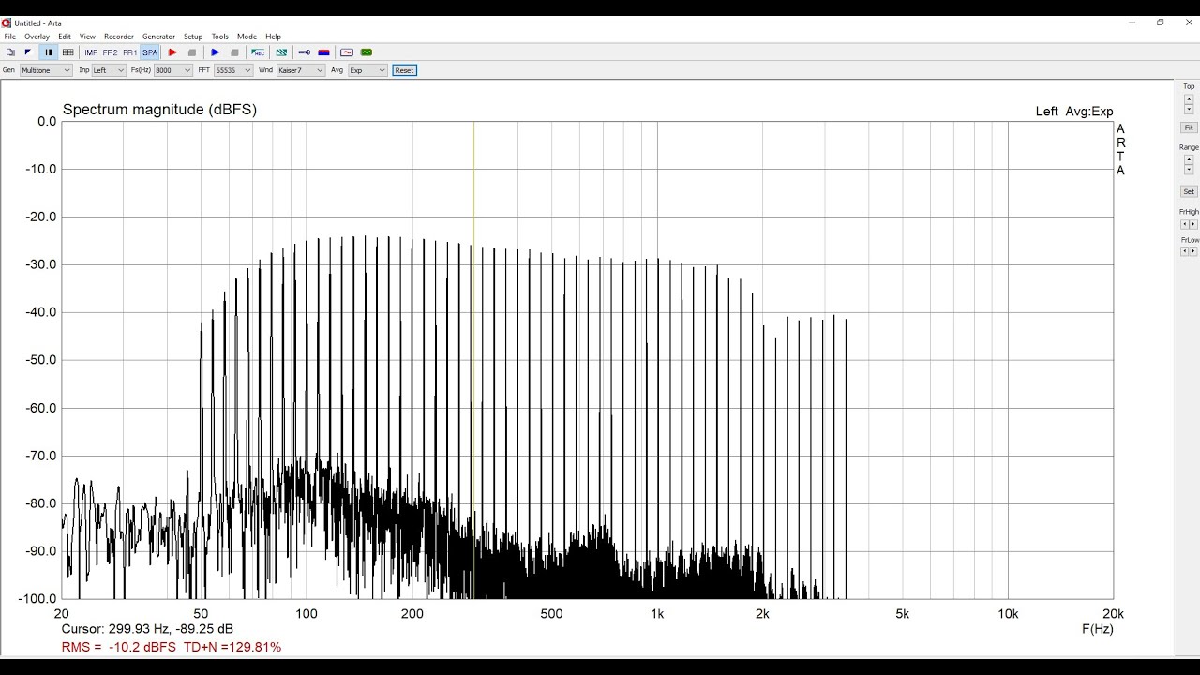Toggle the grid icon in the toolbar
Image resolution: width=1200 pixels, height=675 pixels.
[67, 52]
